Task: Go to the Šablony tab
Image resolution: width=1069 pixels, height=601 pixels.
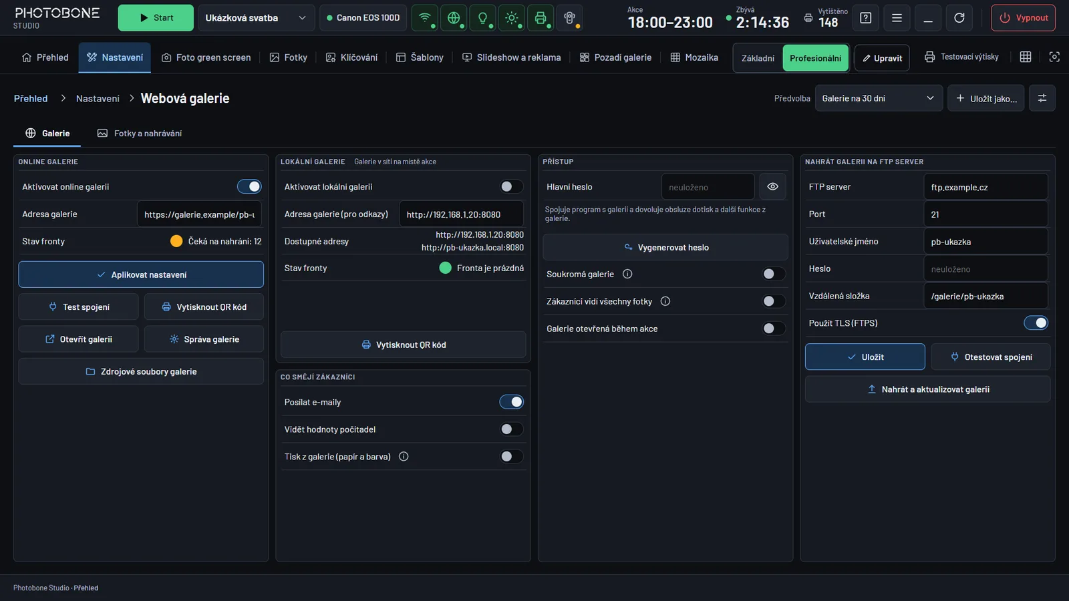Action: (x=420, y=57)
